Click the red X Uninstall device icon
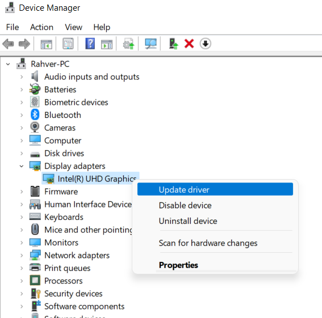Image resolution: width=322 pixels, height=318 pixels. coord(189,44)
